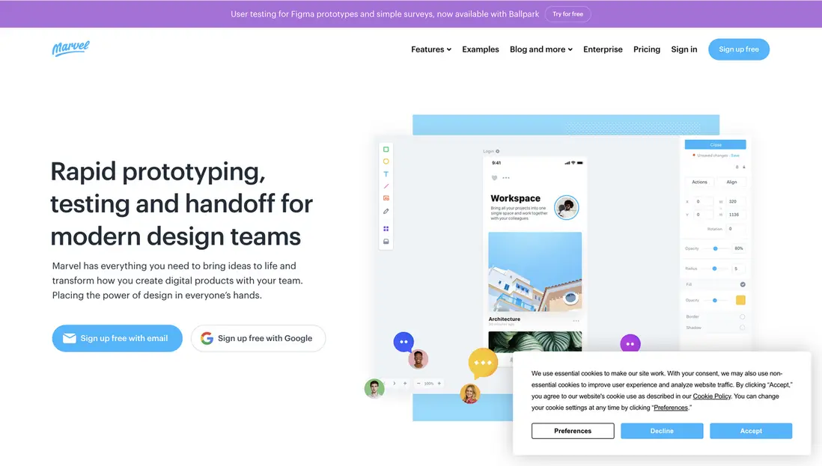Click the three dots beside the heart

tap(506, 178)
